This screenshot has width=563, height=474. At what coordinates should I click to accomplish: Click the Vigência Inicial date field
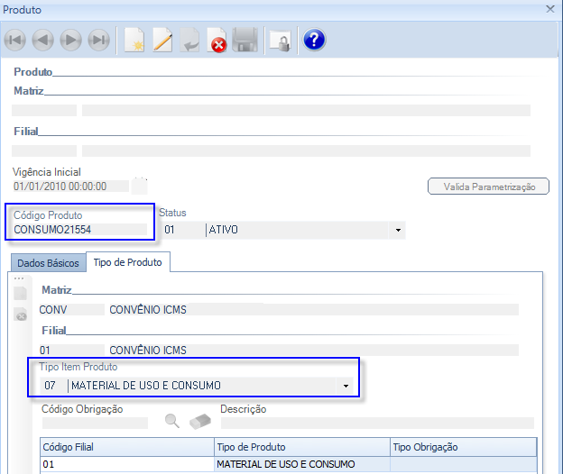pyautogui.click(x=70, y=187)
